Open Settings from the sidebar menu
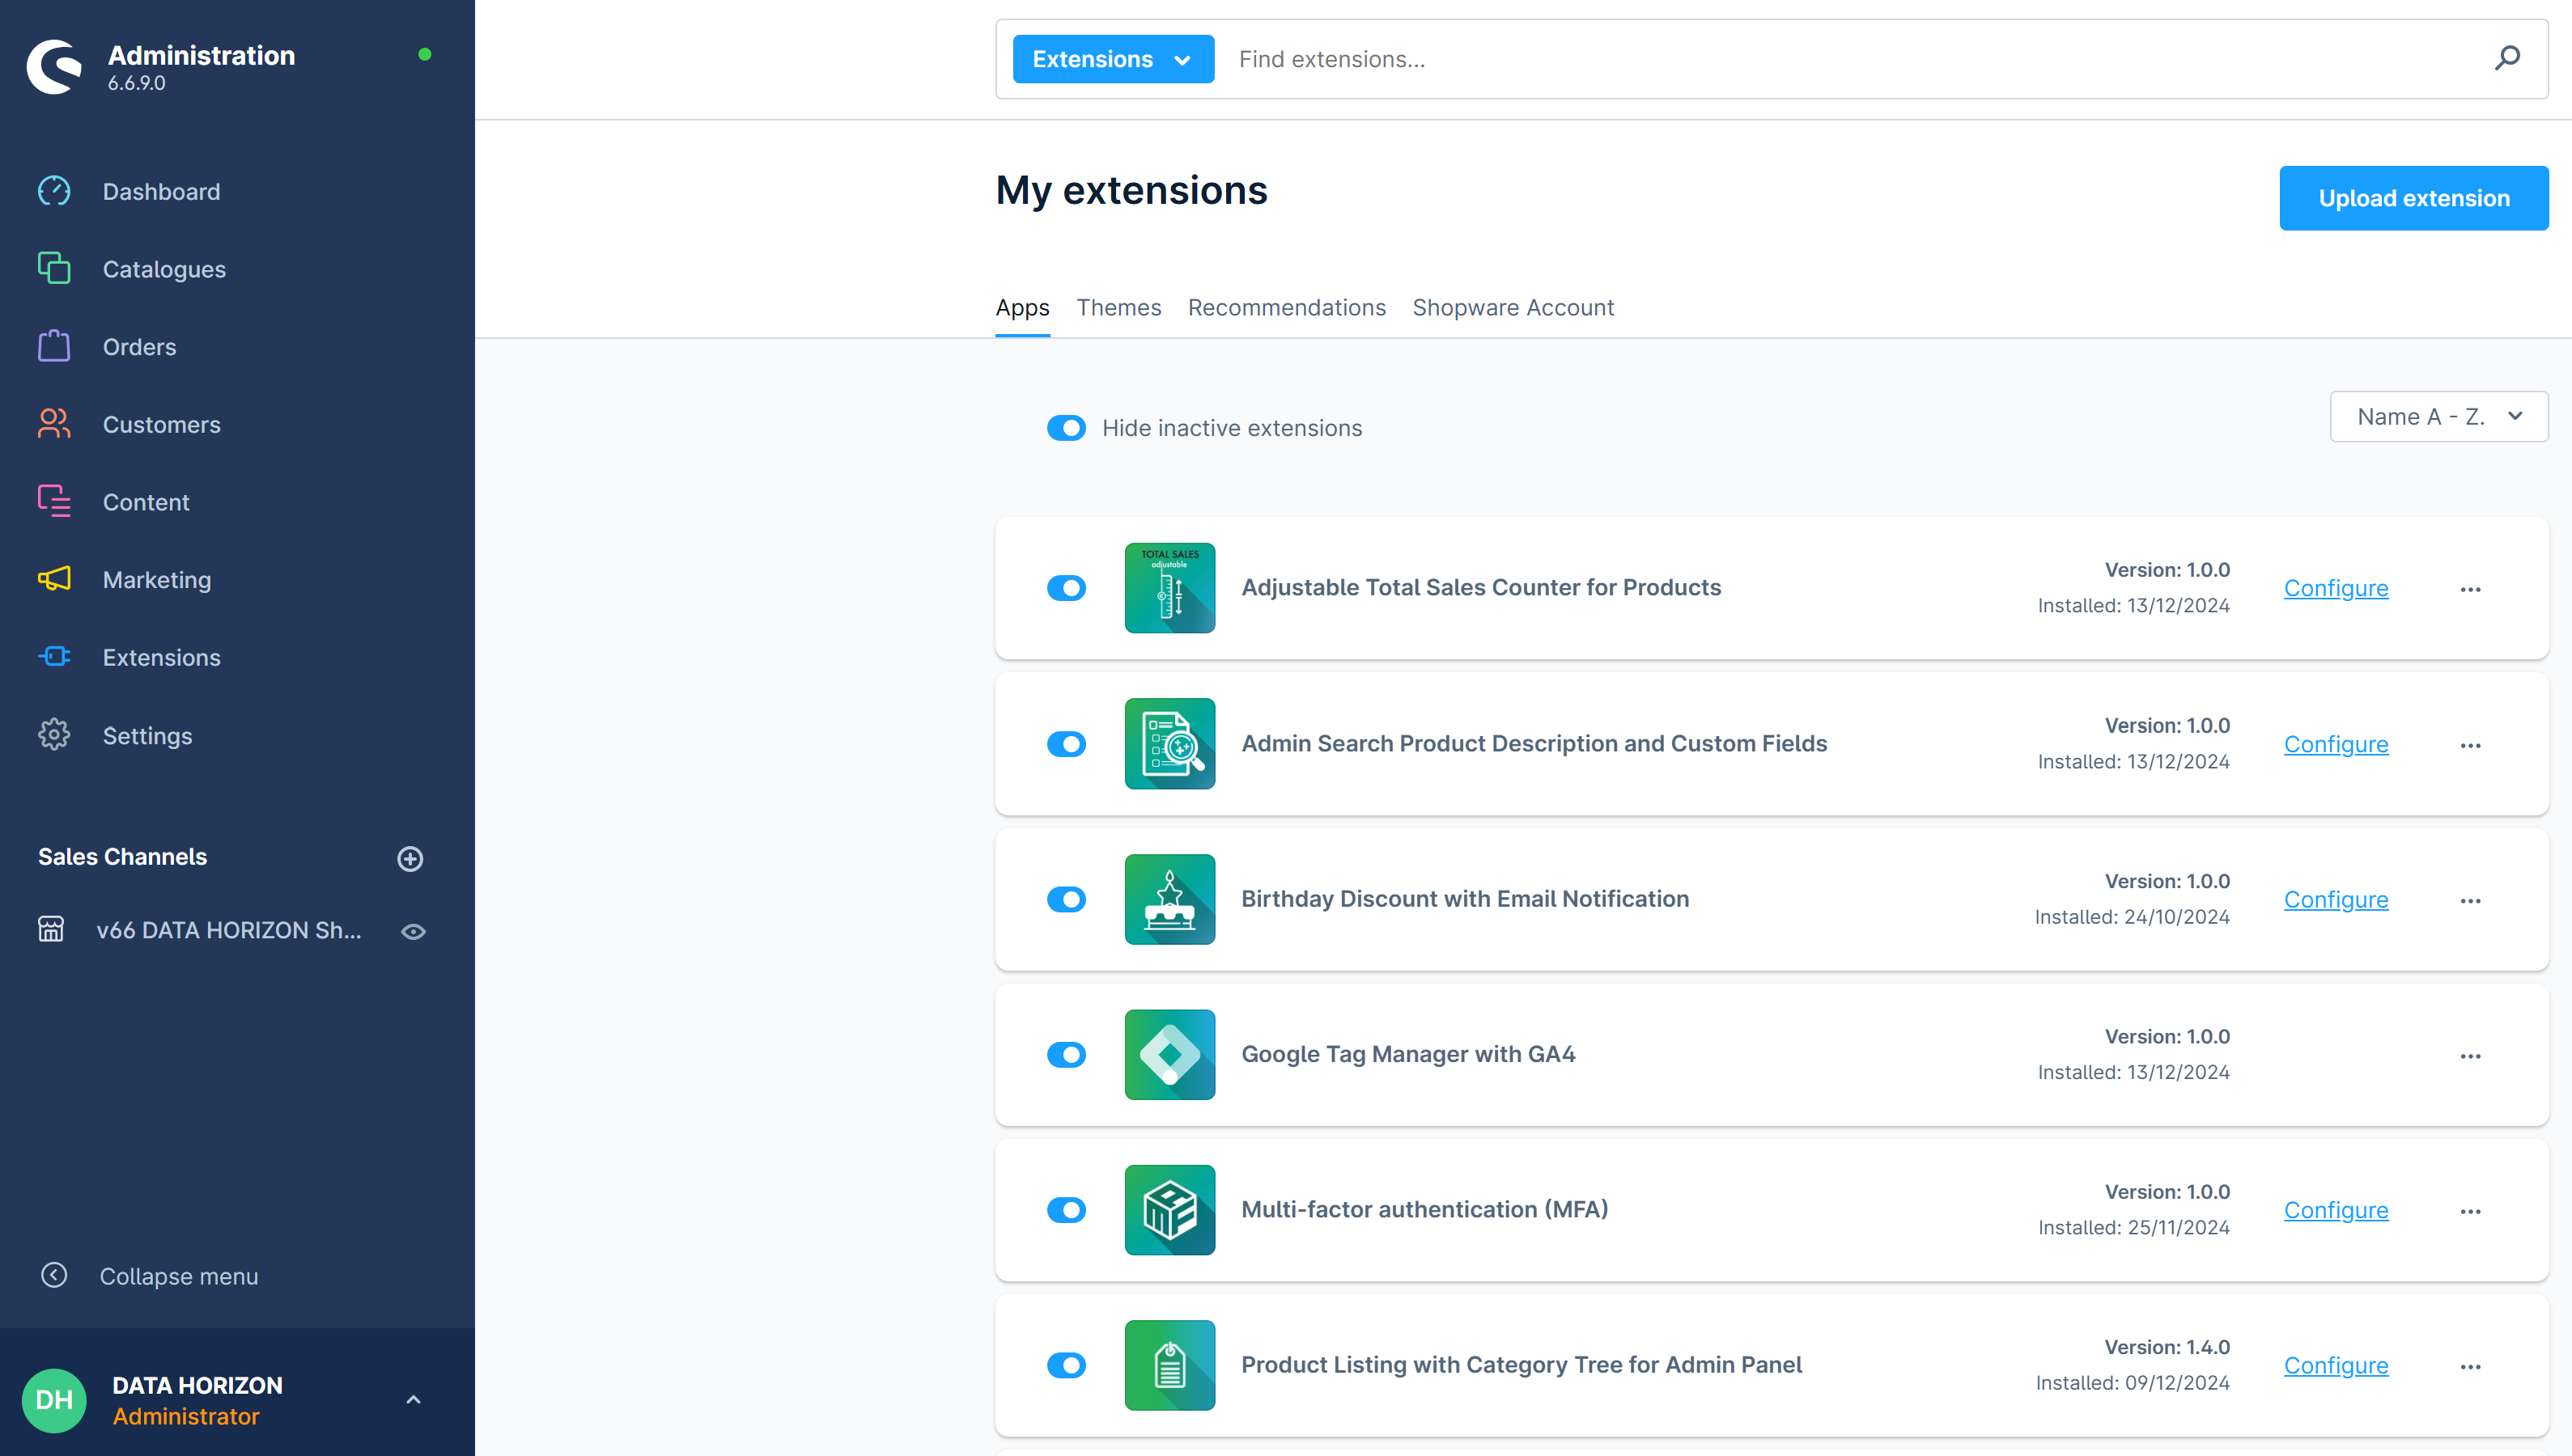 [x=147, y=735]
